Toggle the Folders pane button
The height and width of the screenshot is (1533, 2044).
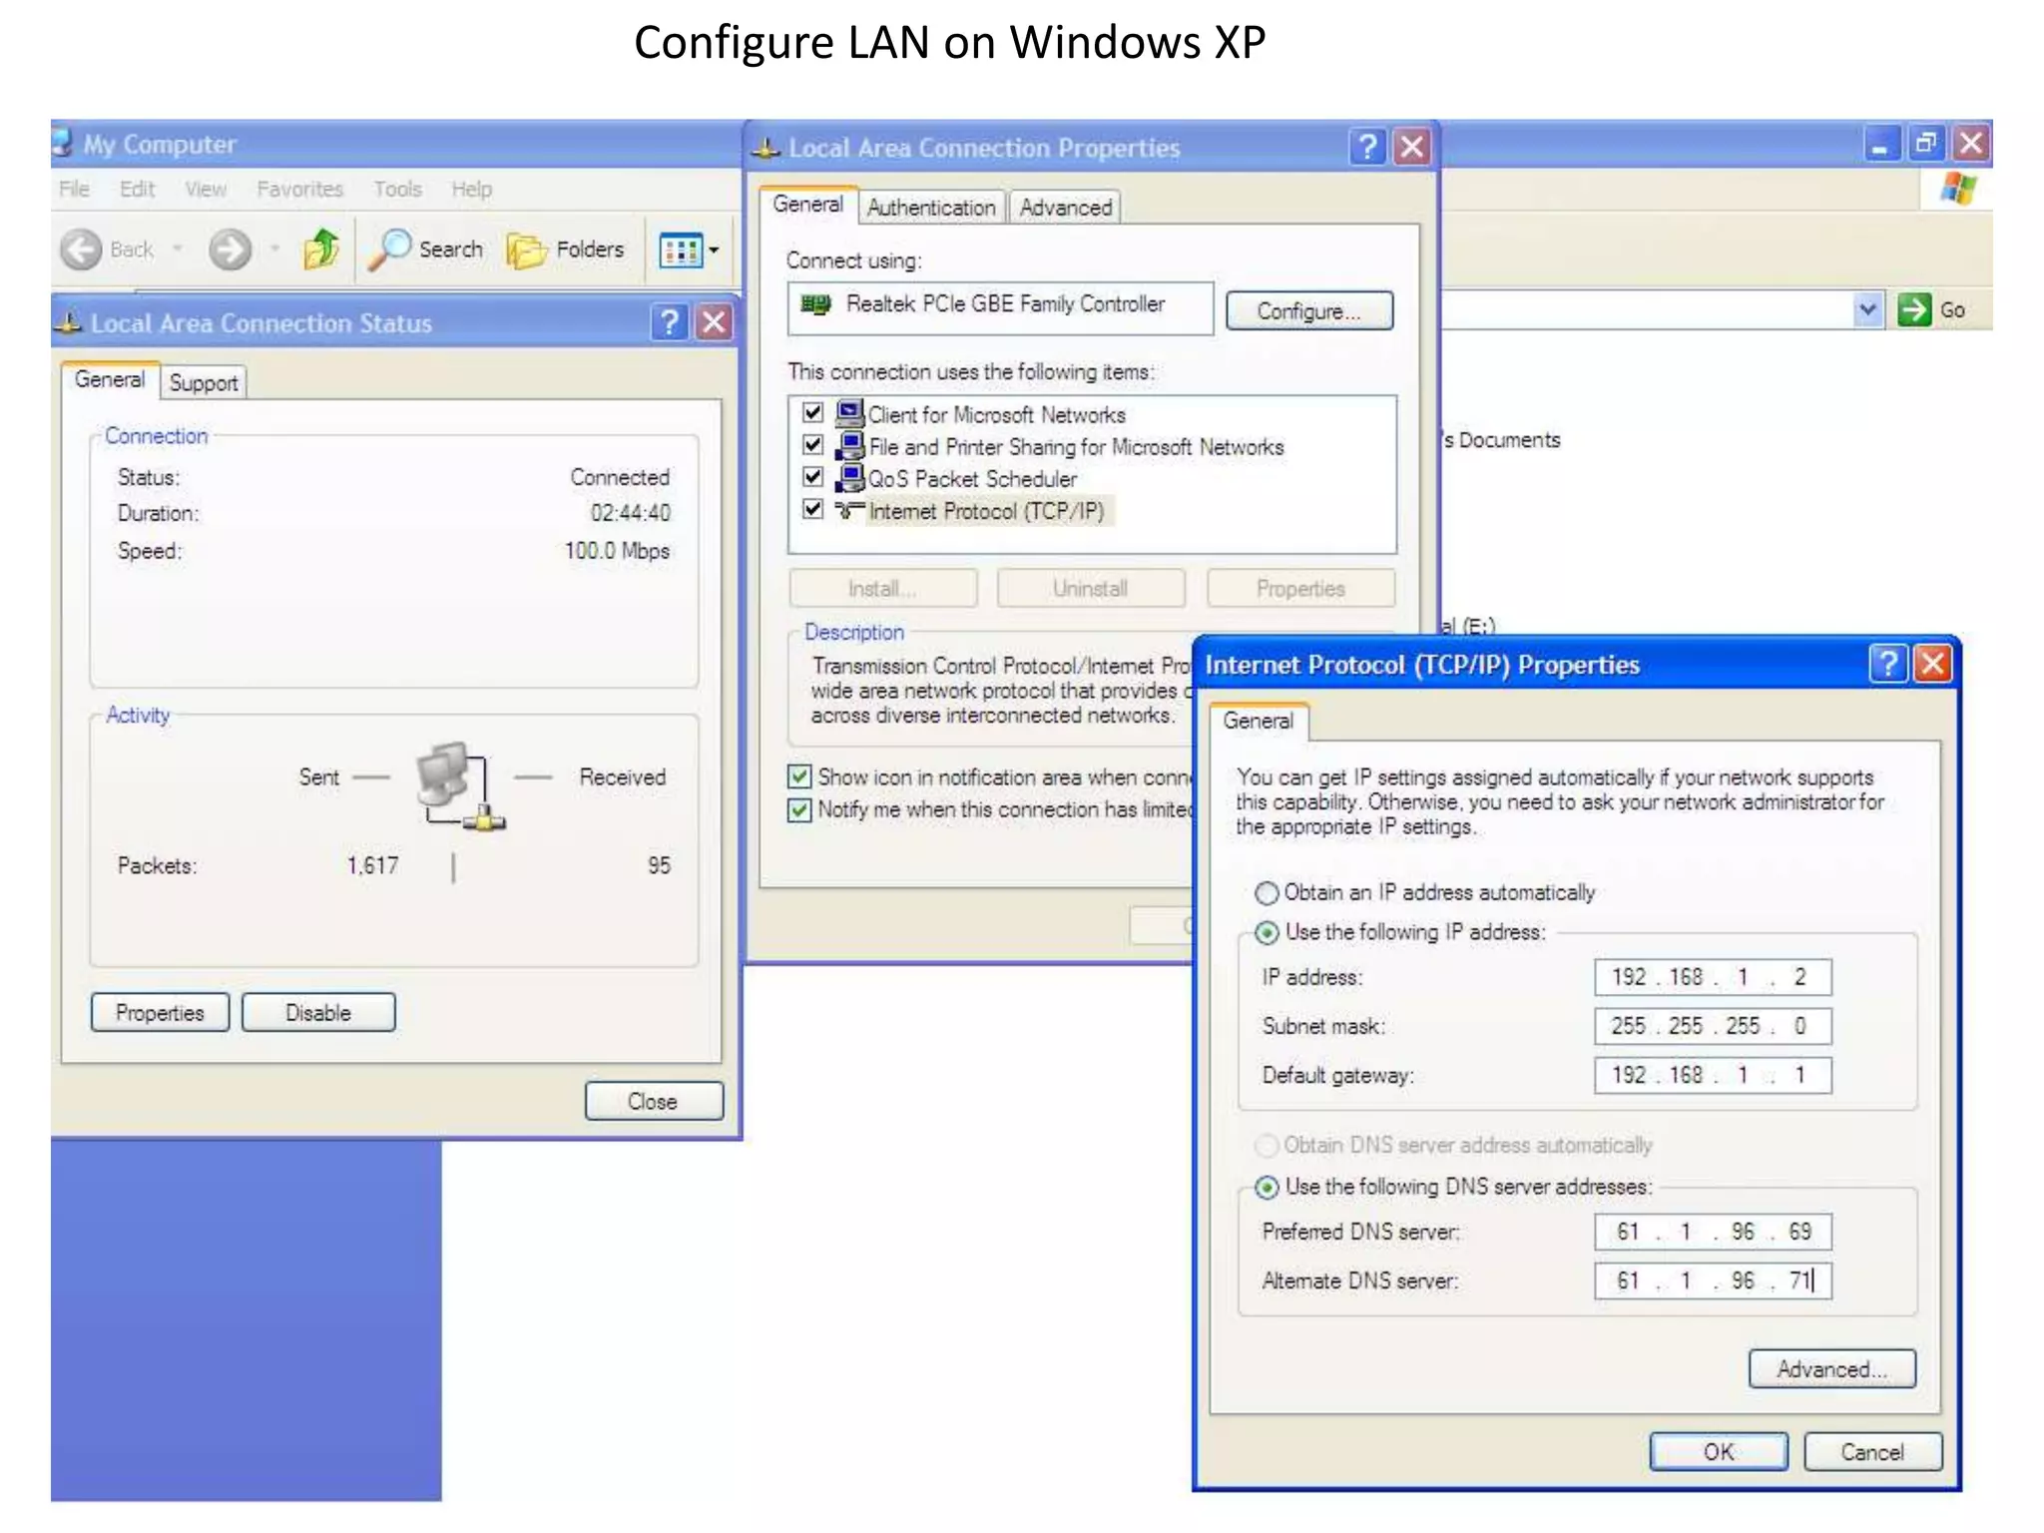click(566, 250)
